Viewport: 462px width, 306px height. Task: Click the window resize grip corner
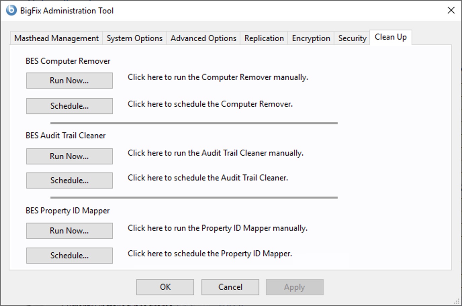tap(457, 301)
